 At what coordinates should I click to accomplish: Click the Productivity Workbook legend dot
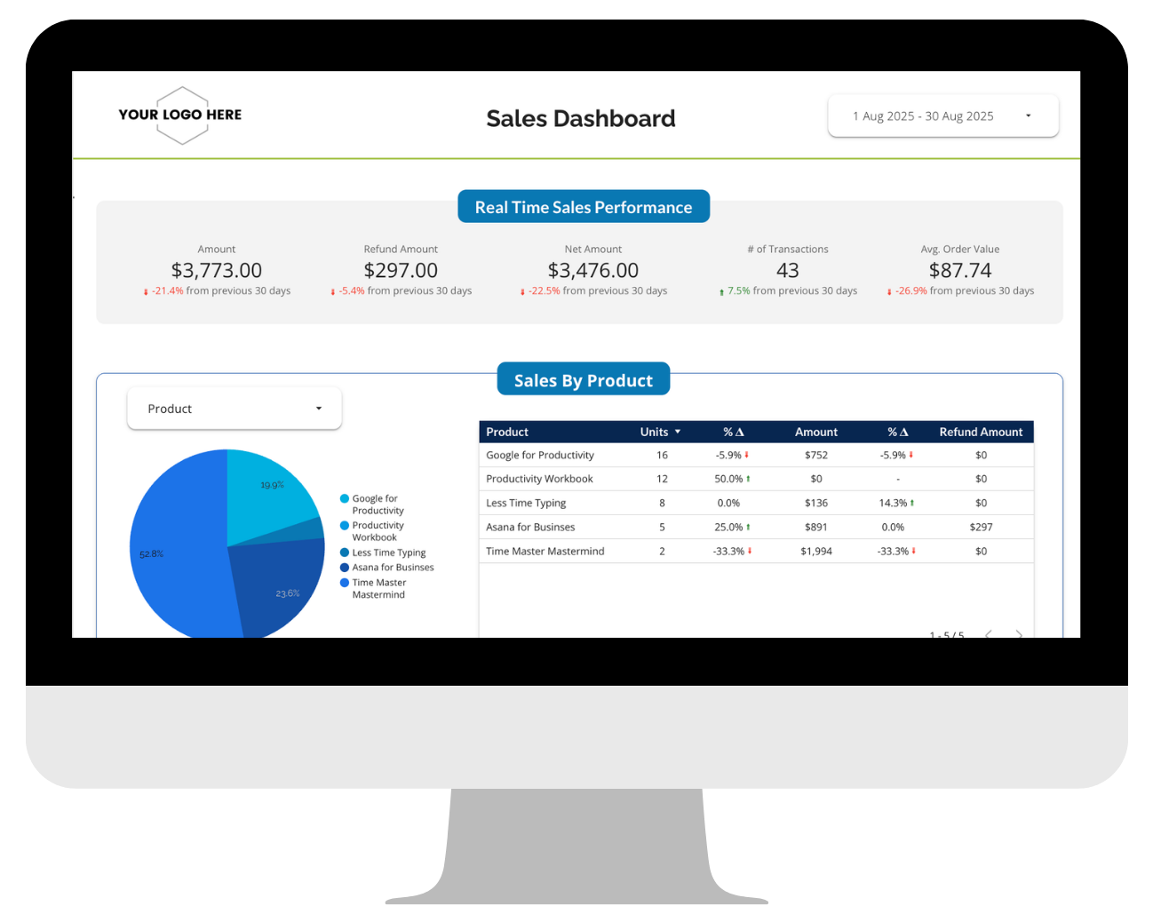(345, 526)
